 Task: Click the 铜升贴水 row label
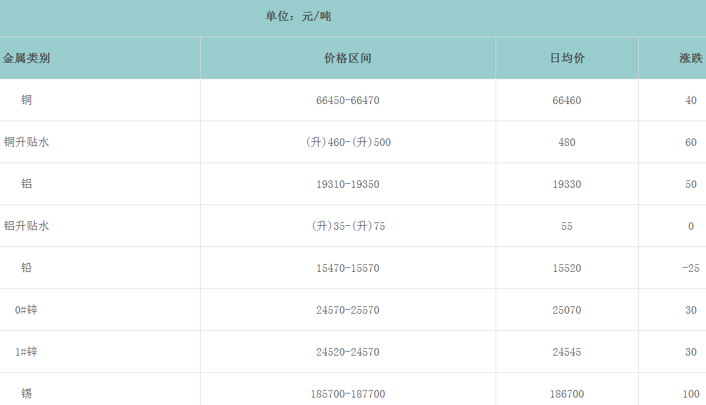click(x=26, y=142)
